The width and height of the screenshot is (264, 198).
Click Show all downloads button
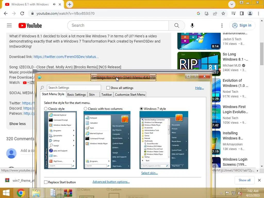click(245, 180)
